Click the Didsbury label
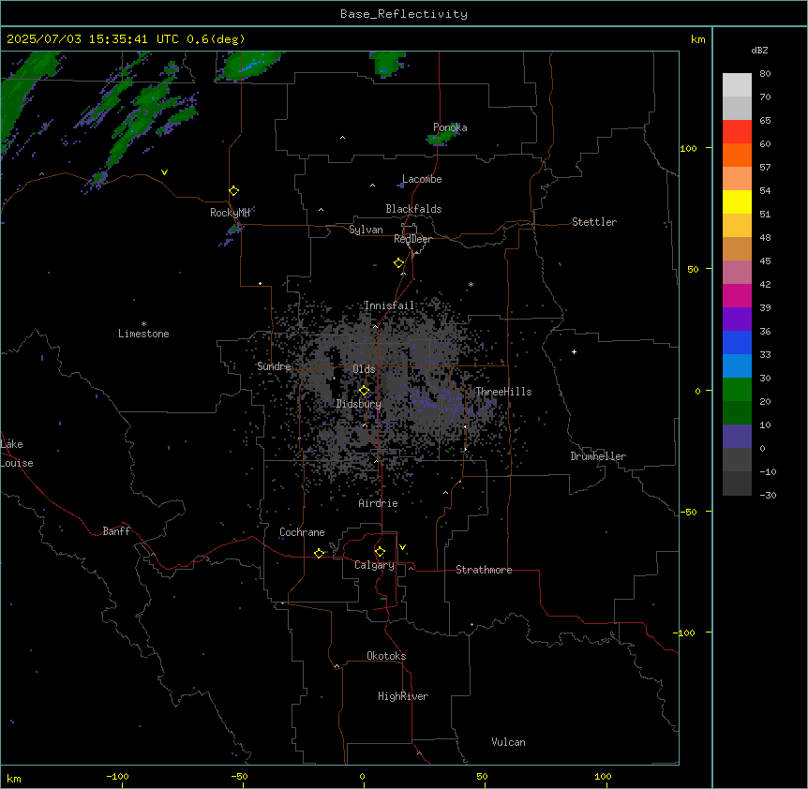This screenshot has height=789, width=808. tap(359, 404)
